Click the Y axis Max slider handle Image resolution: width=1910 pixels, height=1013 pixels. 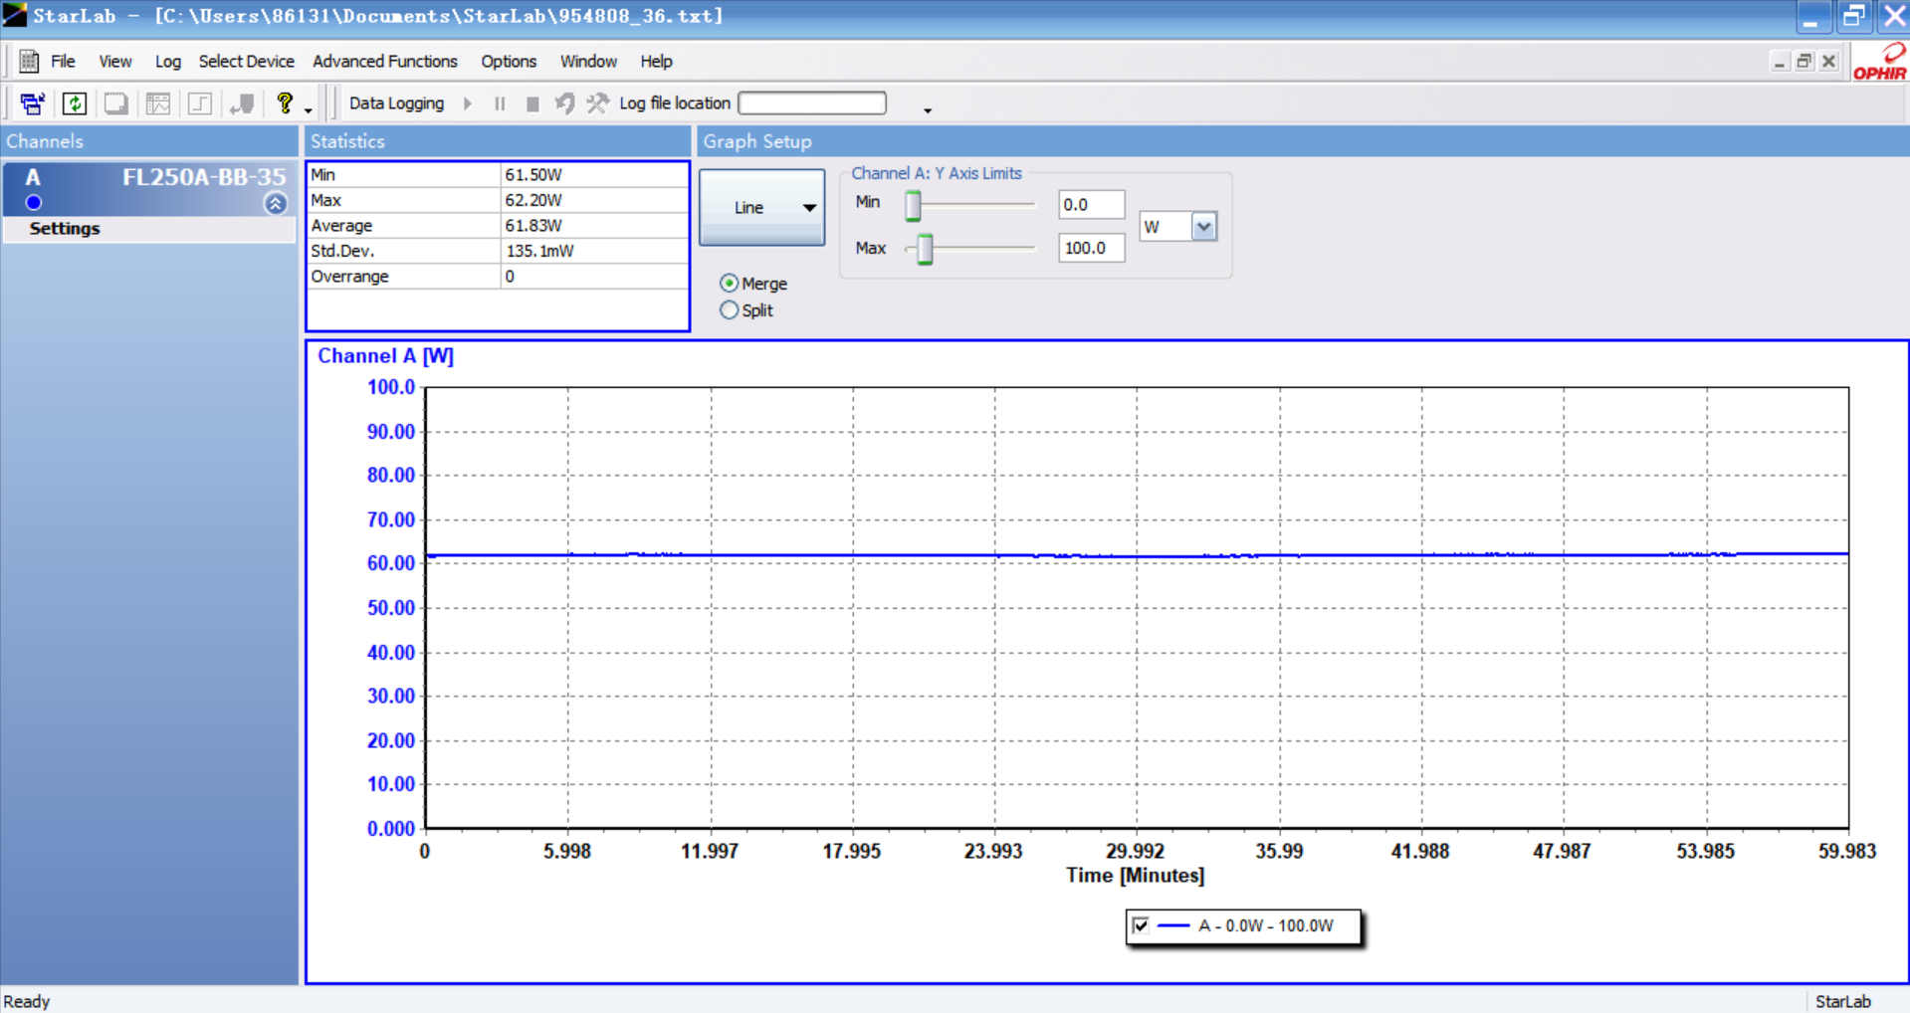pyautogui.click(x=925, y=249)
